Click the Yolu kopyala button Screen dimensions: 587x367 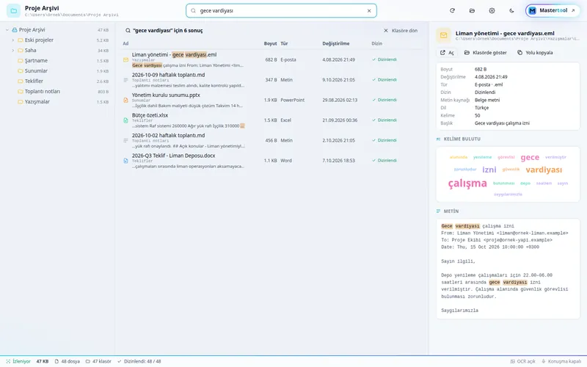click(535, 53)
